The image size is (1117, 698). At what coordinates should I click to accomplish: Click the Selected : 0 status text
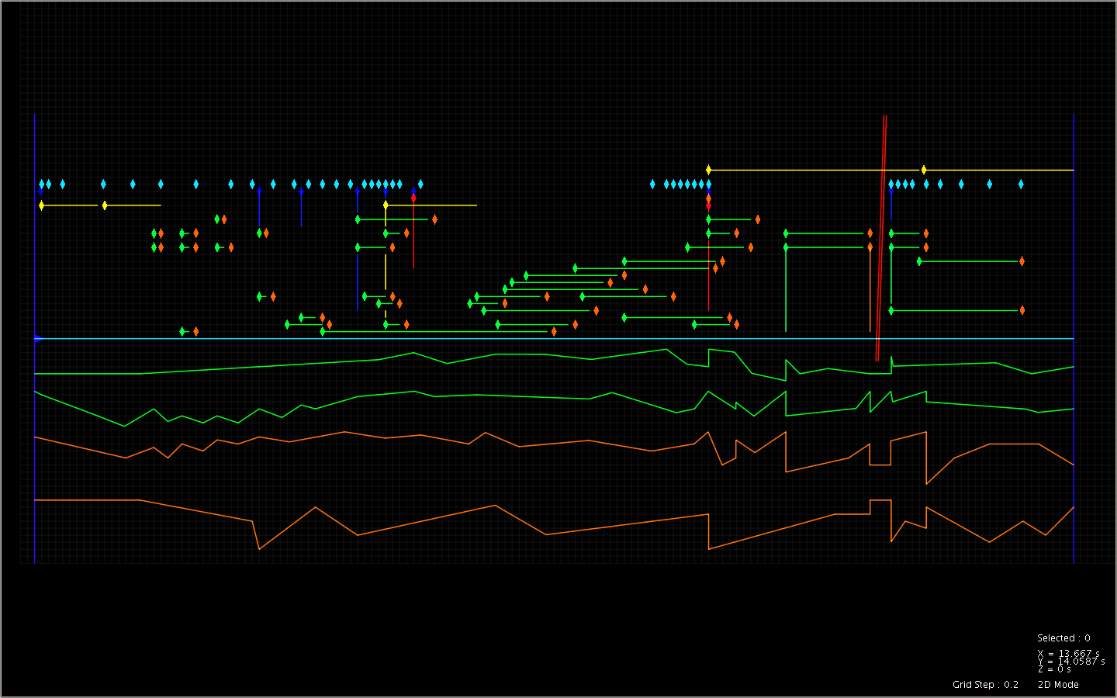pos(1063,638)
